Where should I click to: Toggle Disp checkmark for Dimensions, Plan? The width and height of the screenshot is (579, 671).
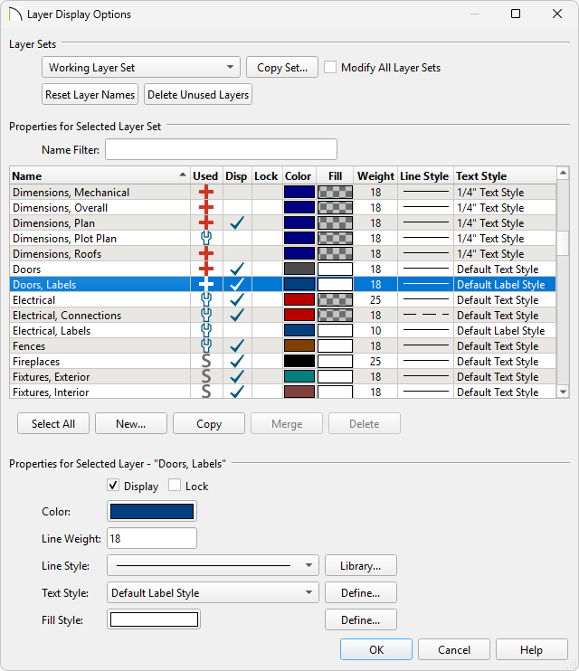tap(237, 223)
